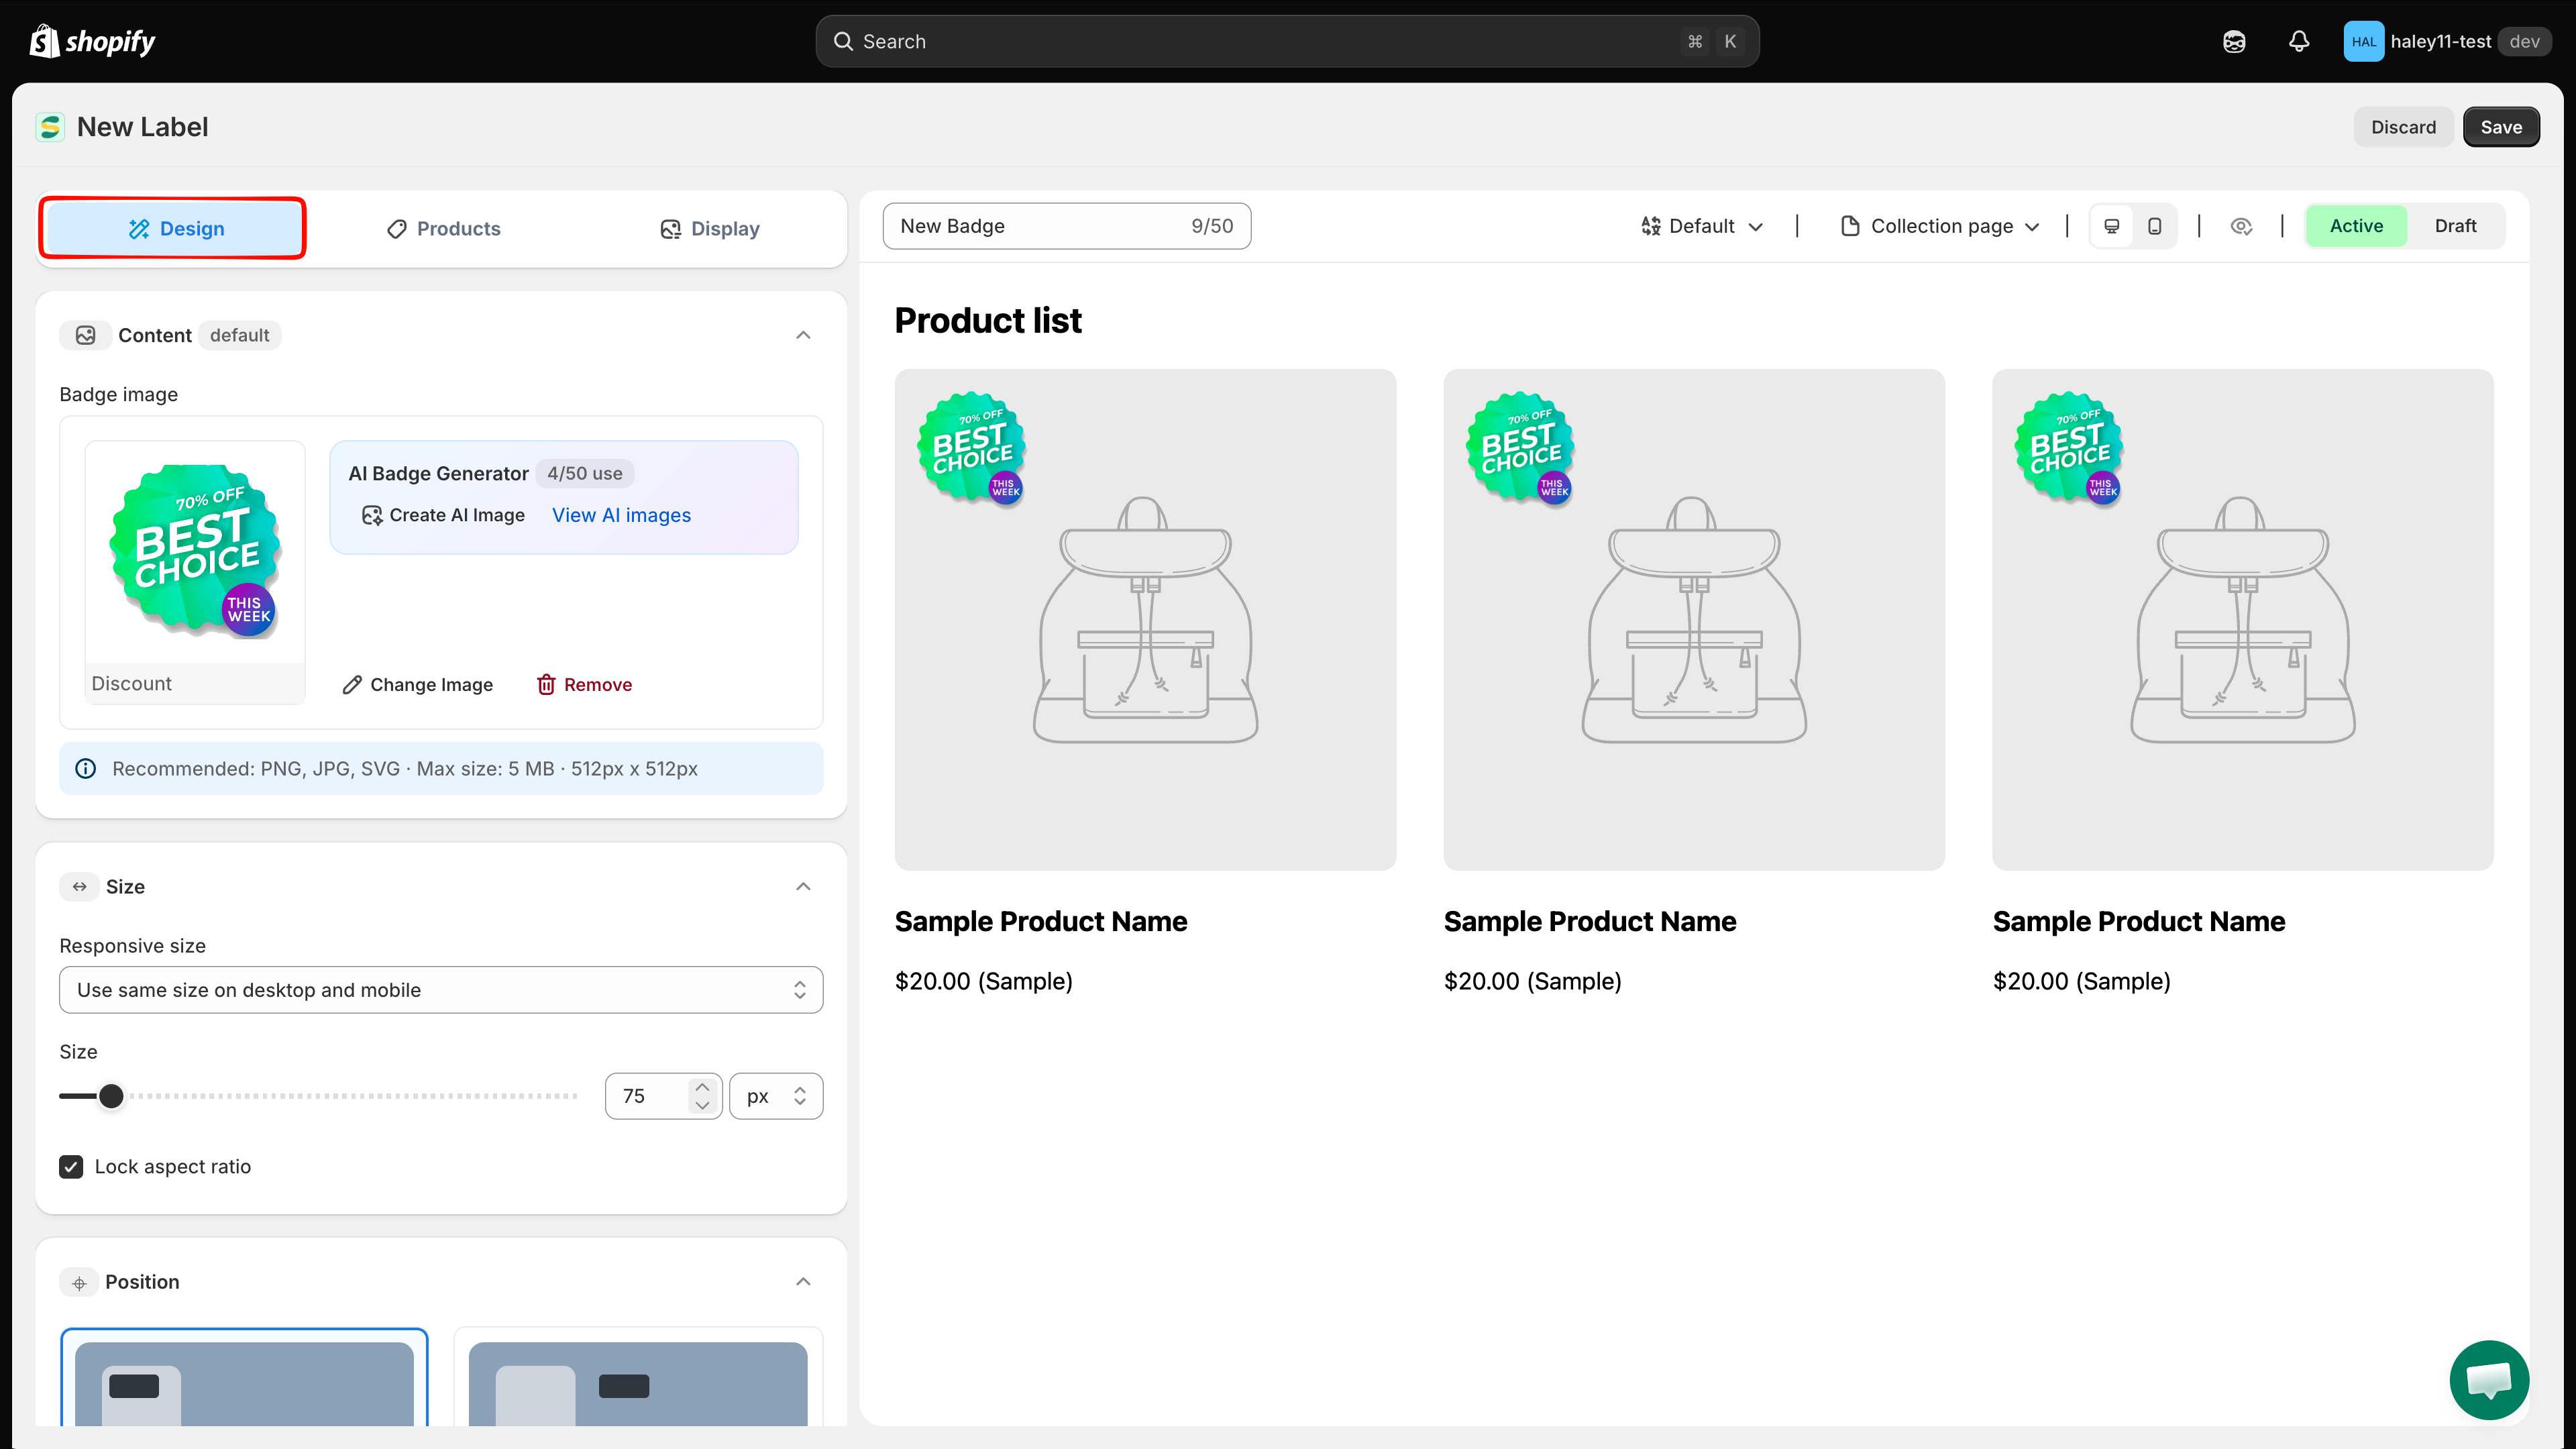Remove the badge image
The height and width of the screenshot is (1449, 2576).
584,684
